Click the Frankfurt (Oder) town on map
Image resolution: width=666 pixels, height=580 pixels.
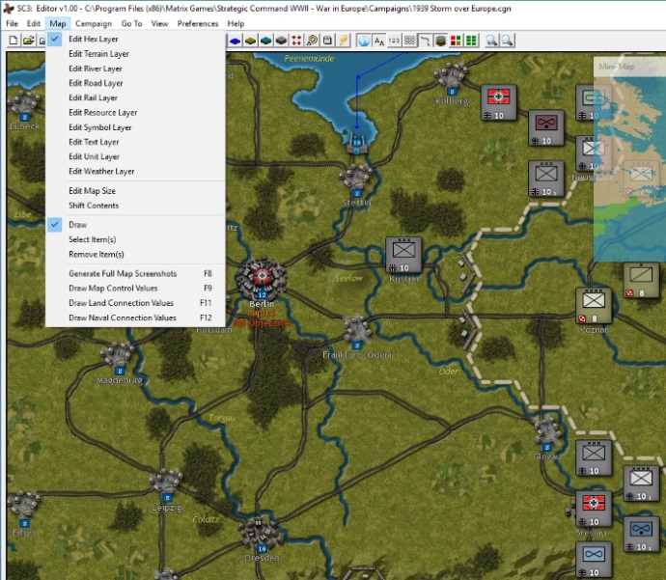click(x=357, y=330)
